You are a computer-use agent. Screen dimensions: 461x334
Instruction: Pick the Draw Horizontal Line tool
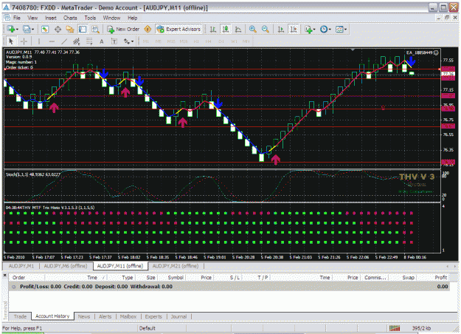(x=52, y=41)
